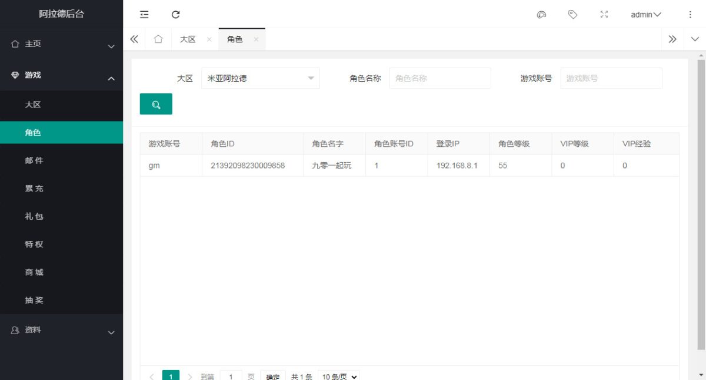
Task: Close the 大区 tab
Action: tap(209, 39)
